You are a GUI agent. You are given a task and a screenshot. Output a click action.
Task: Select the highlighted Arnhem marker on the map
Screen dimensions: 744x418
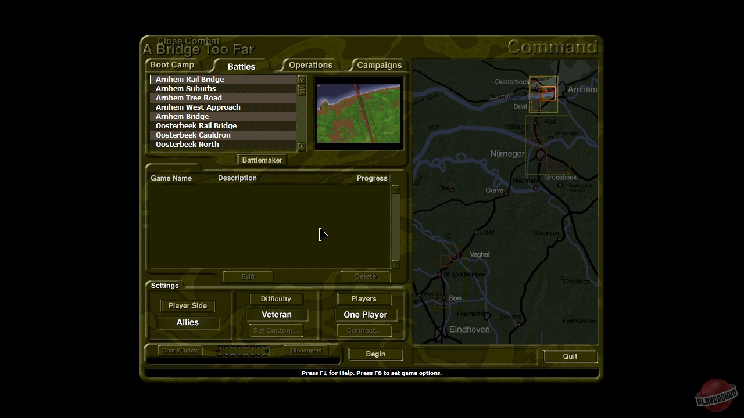pos(548,93)
